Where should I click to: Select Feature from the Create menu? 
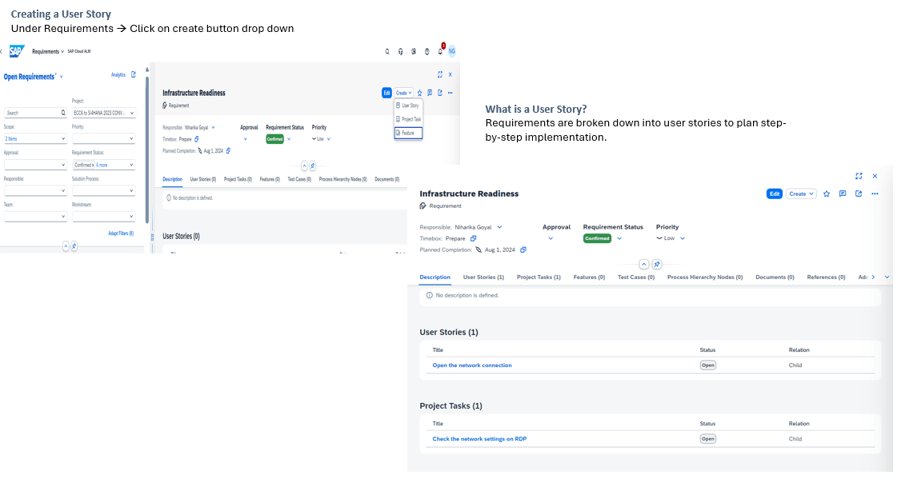tap(409, 133)
